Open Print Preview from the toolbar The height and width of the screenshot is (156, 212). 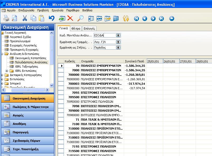tap(14, 18)
